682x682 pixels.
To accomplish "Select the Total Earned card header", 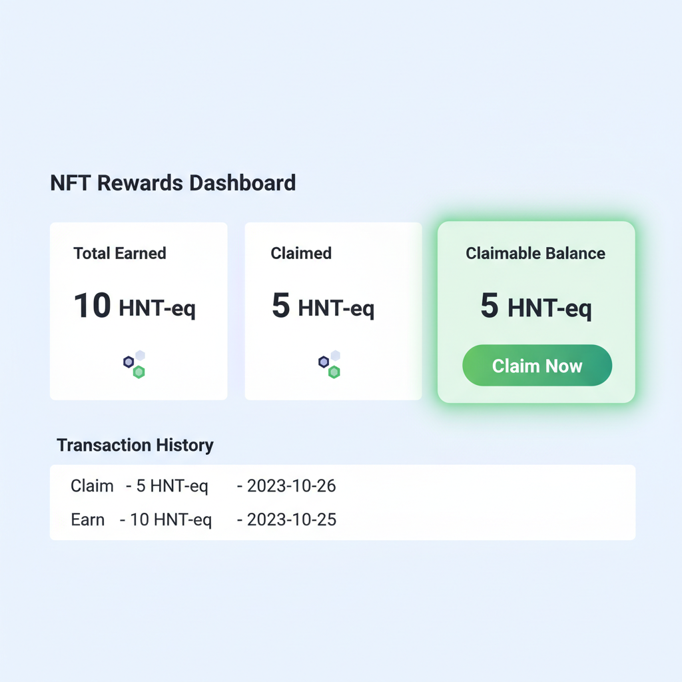I will coord(120,253).
